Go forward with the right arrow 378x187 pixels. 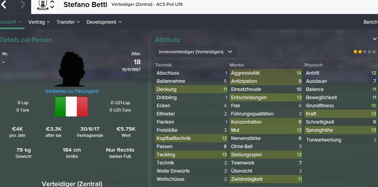[23, 5]
